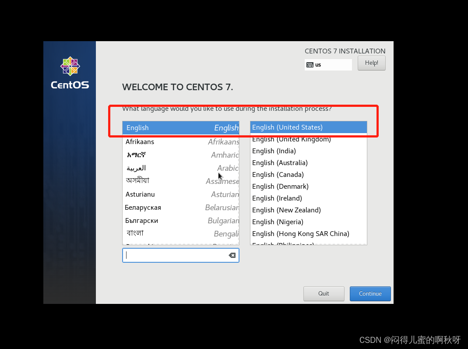468x349 pixels.
Task: Select the Assamese language row
Action: pos(180,181)
